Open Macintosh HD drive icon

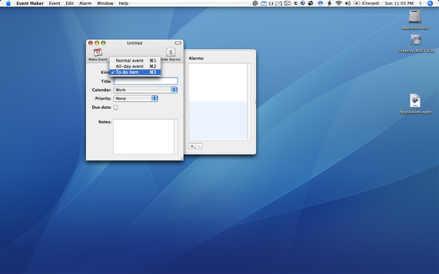pyautogui.click(x=415, y=17)
